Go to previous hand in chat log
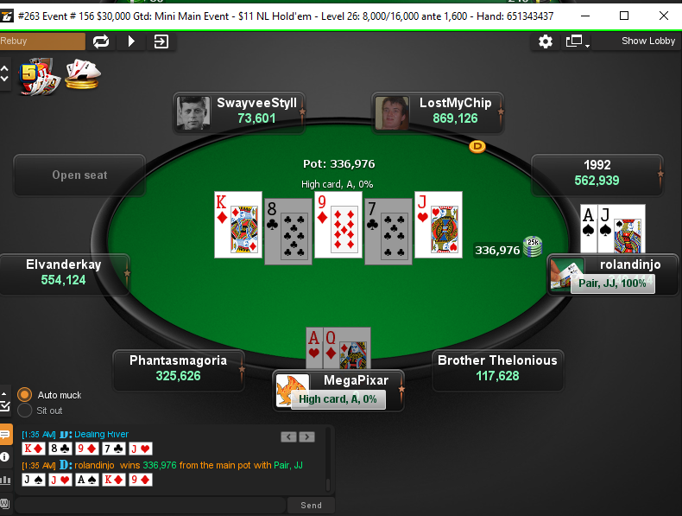Viewport: 682px width, 516px height. tap(288, 436)
